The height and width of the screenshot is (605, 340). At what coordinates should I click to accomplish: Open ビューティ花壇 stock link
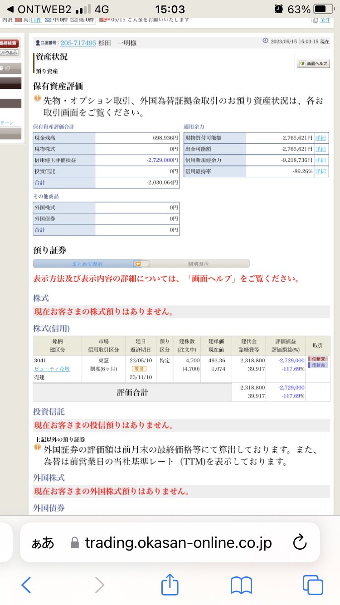(52, 369)
